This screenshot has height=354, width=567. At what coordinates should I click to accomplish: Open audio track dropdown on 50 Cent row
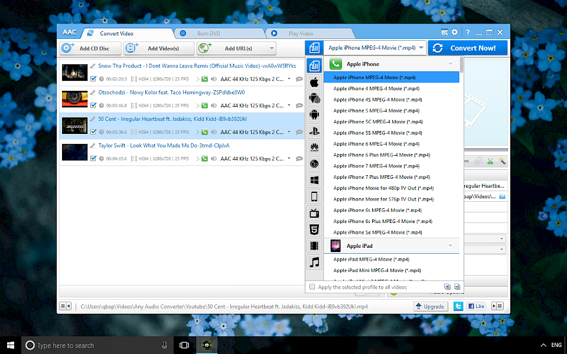tap(289, 132)
